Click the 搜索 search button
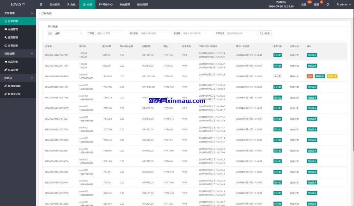354x206 pixels. coord(265,33)
